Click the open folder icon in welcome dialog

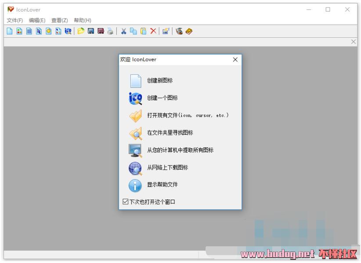pos(135,116)
